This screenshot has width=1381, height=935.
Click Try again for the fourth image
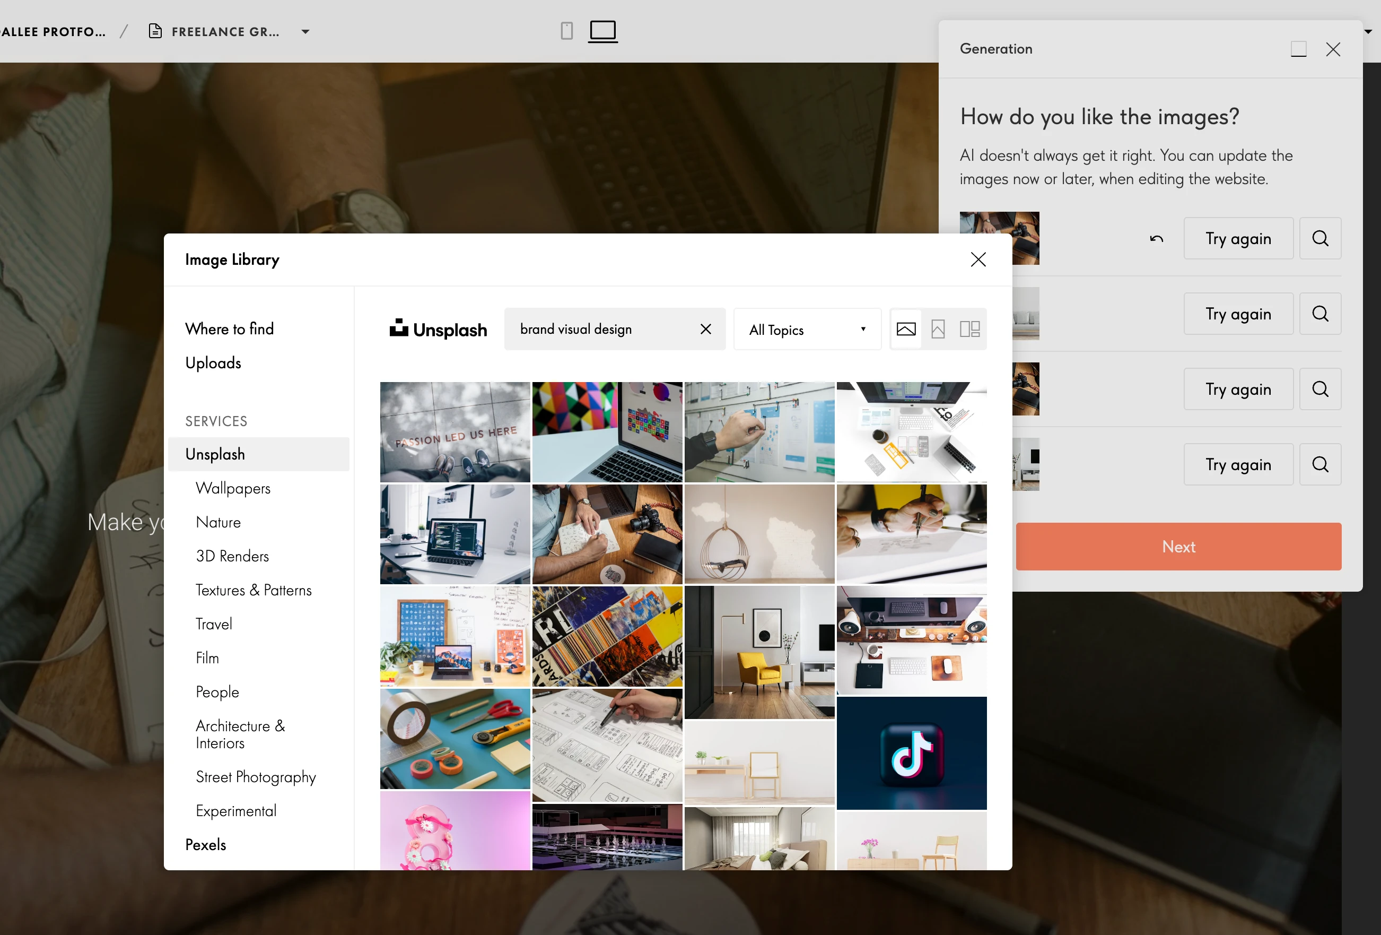(x=1238, y=465)
